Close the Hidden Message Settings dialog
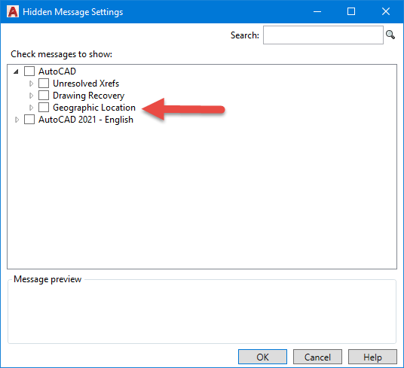 click(x=386, y=11)
